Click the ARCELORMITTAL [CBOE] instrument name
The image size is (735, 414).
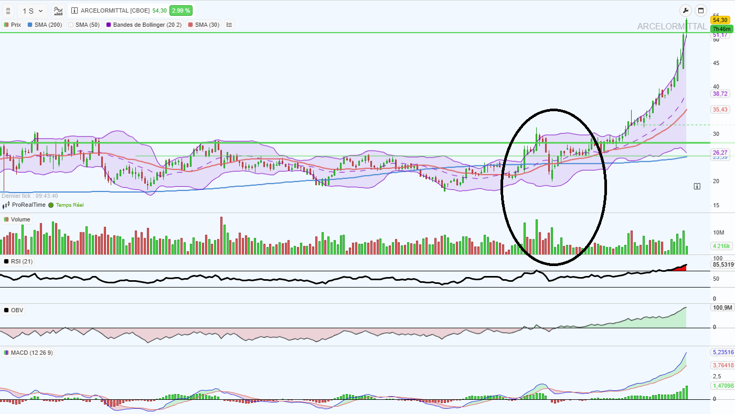pyautogui.click(x=115, y=10)
